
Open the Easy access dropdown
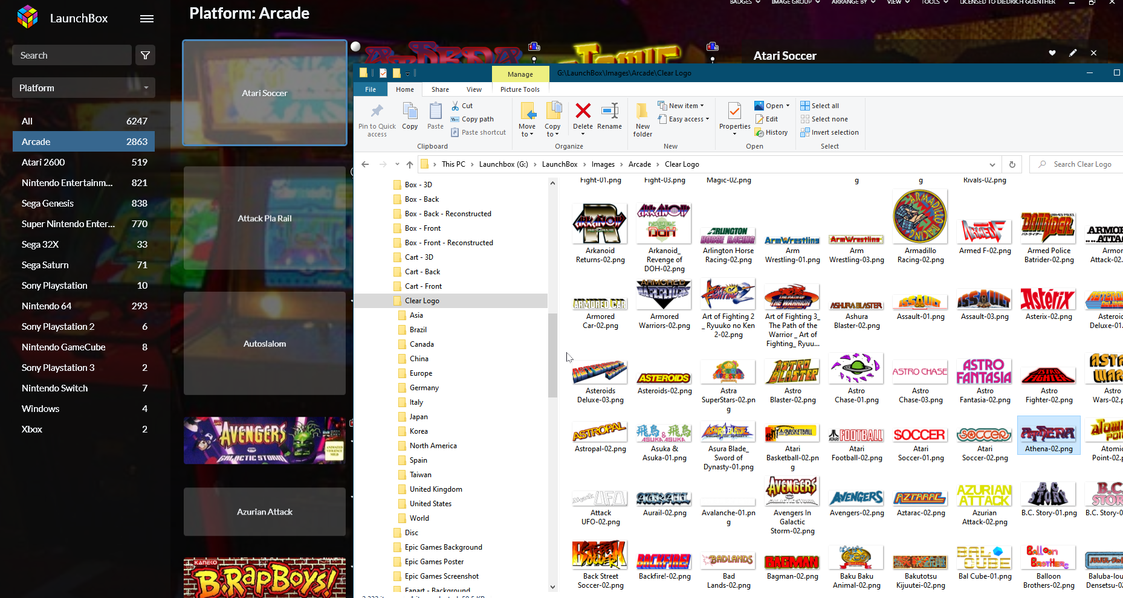pyautogui.click(x=684, y=119)
